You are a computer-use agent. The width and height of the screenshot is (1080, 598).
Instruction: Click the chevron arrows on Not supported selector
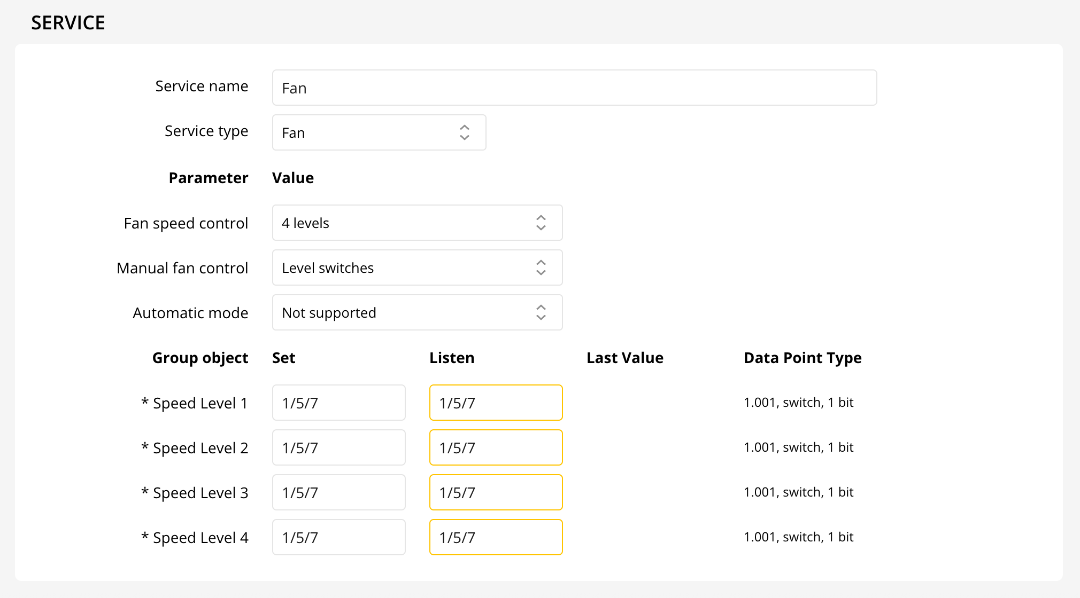541,313
